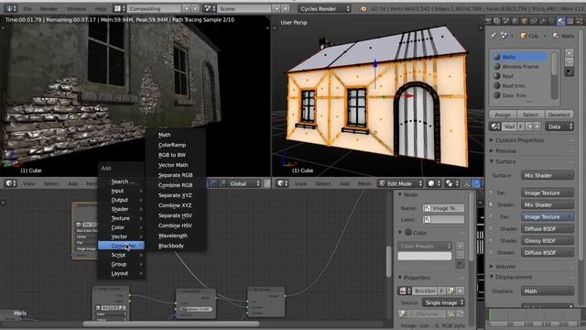Open the Constraints properties tab
This screenshot has height=330, width=586.
533,21
